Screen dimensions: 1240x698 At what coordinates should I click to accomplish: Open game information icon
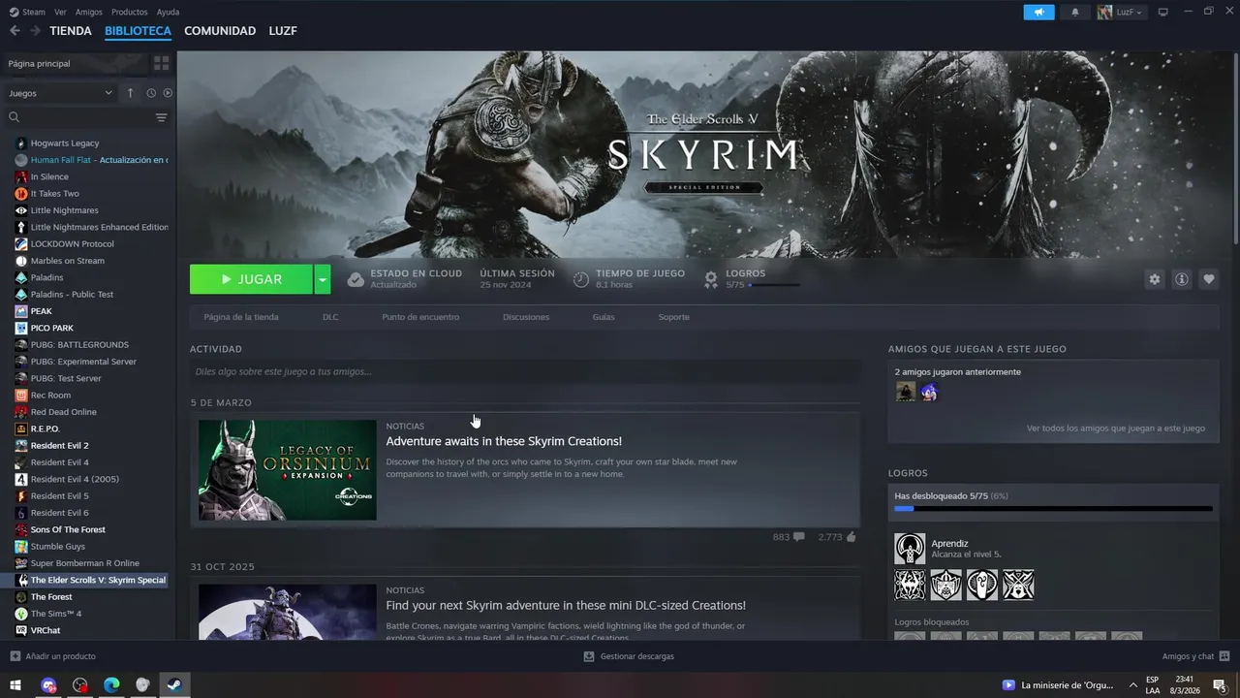[1181, 279]
